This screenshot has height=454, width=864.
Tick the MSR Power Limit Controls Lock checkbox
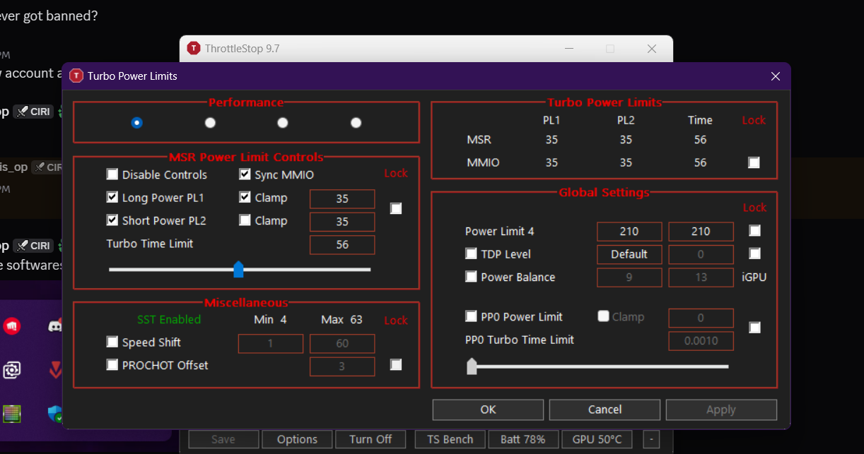pyautogui.click(x=396, y=208)
